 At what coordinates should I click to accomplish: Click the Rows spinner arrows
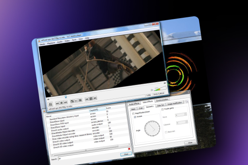point(185,114)
